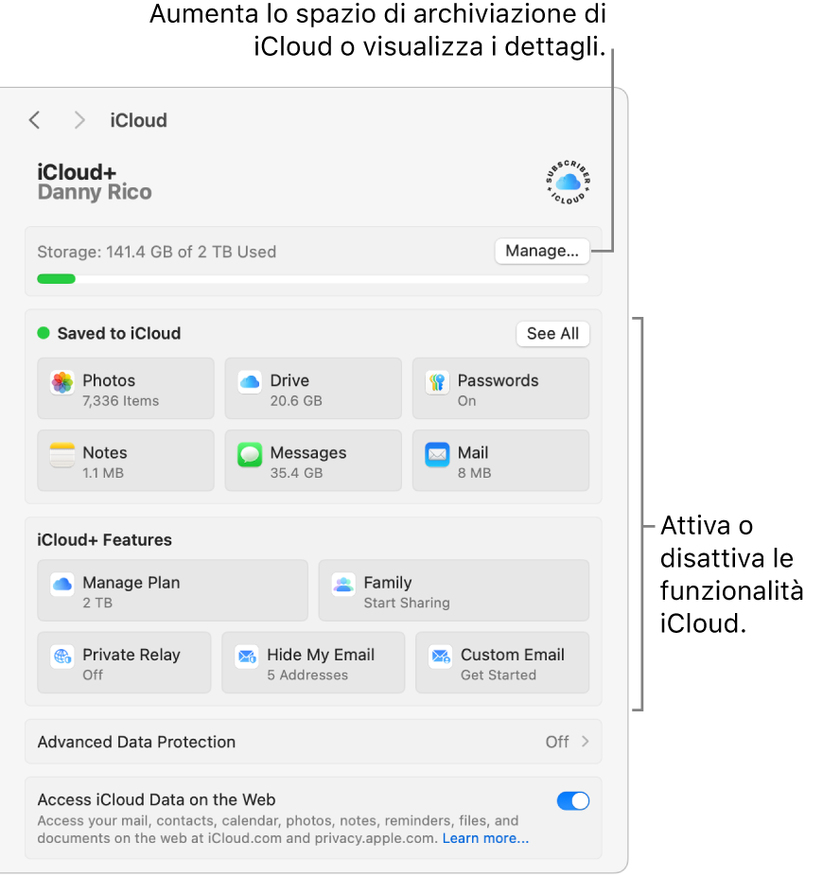This screenshot has height=876, width=823.
Task: Toggle Access iCloud Data on the Web
Action: (572, 801)
